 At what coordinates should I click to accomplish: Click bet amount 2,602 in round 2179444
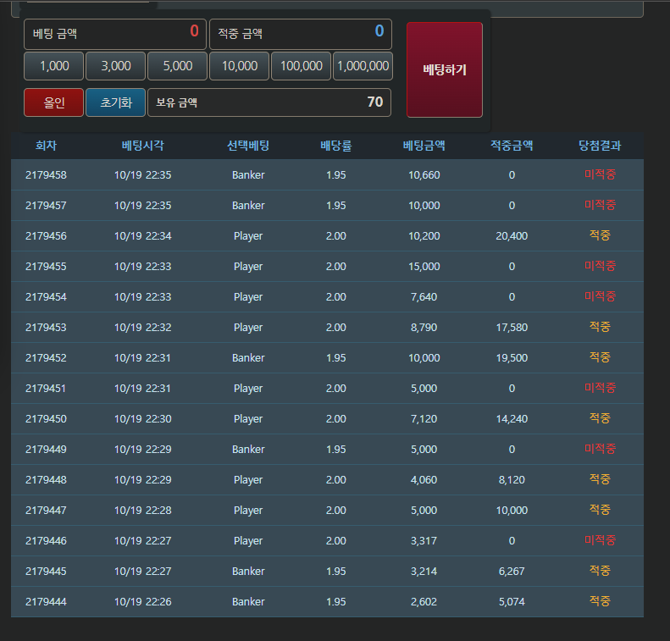point(424,602)
